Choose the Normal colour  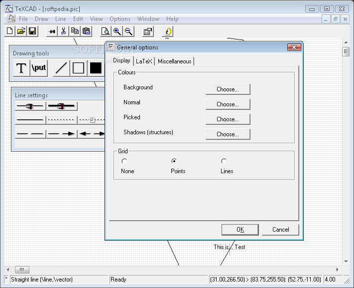pos(228,104)
